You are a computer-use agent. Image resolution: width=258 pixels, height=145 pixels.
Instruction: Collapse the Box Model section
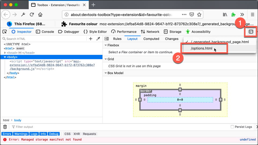click(x=106, y=73)
